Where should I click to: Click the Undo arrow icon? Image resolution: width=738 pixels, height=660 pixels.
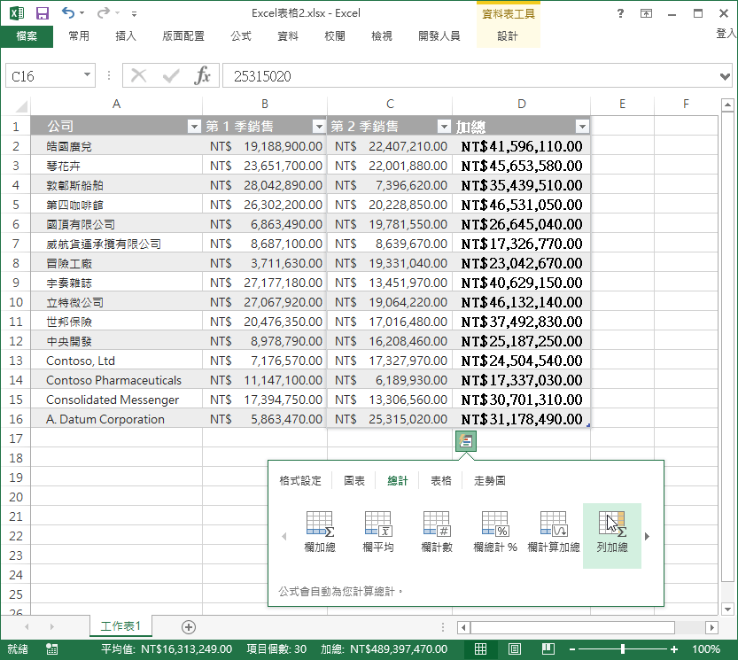point(68,12)
